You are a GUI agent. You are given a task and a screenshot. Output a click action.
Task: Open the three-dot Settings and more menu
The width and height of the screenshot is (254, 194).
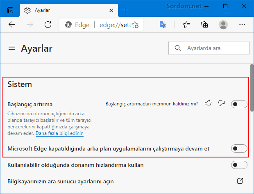242,25
